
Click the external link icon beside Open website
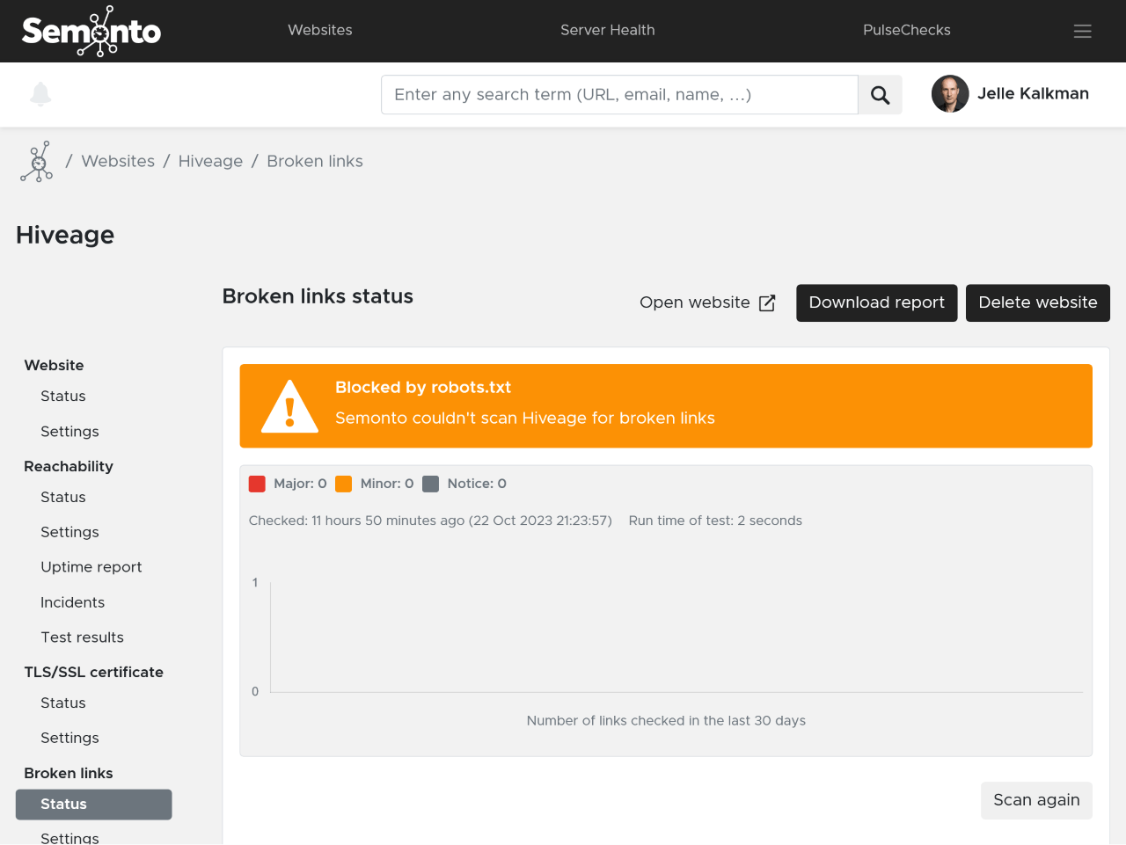tap(767, 302)
